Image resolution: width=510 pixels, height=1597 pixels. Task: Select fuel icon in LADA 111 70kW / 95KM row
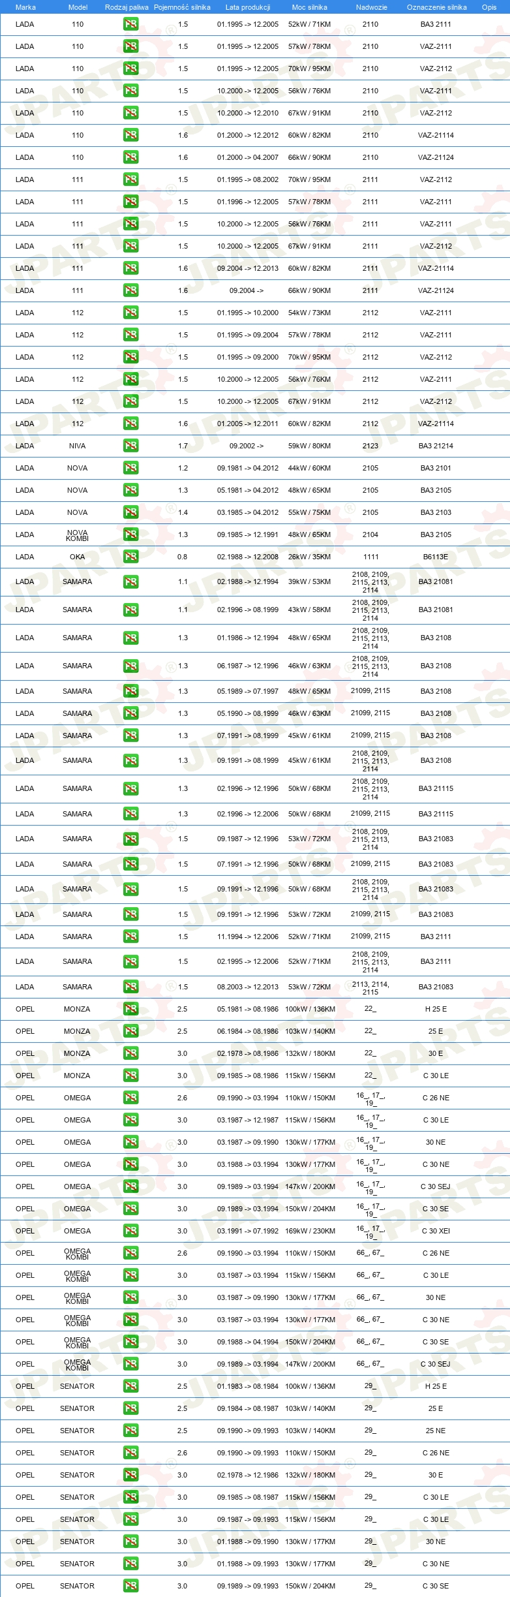click(130, 179)
